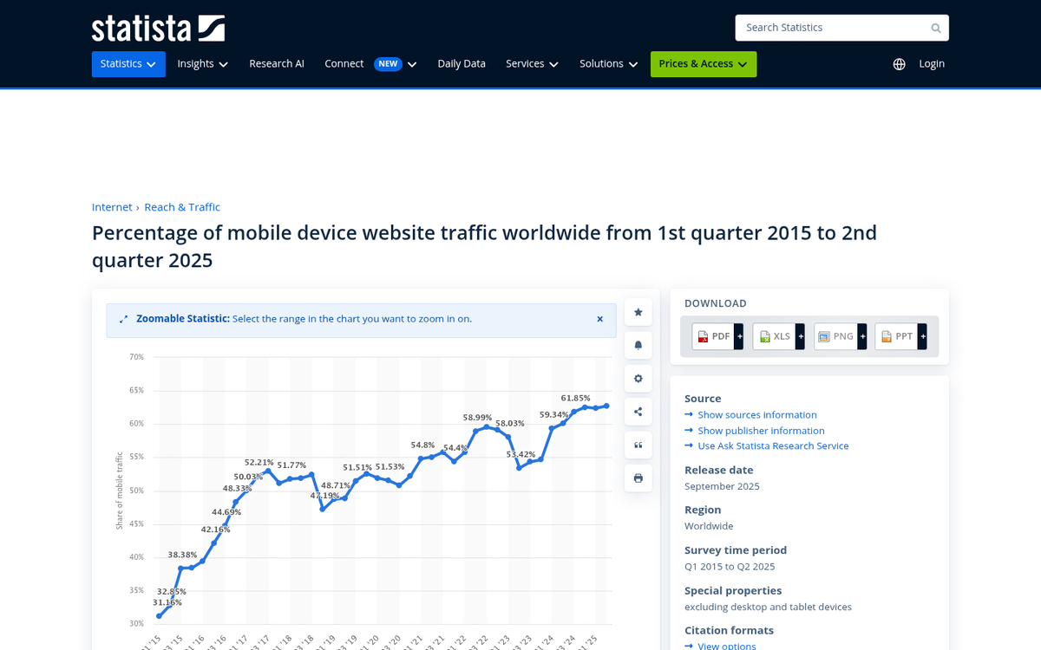1041x650 pixels.
Task: Click the share icon next to the chart
Action: (x=638, y=411)
